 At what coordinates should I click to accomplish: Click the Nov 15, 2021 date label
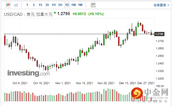[84, 83]
